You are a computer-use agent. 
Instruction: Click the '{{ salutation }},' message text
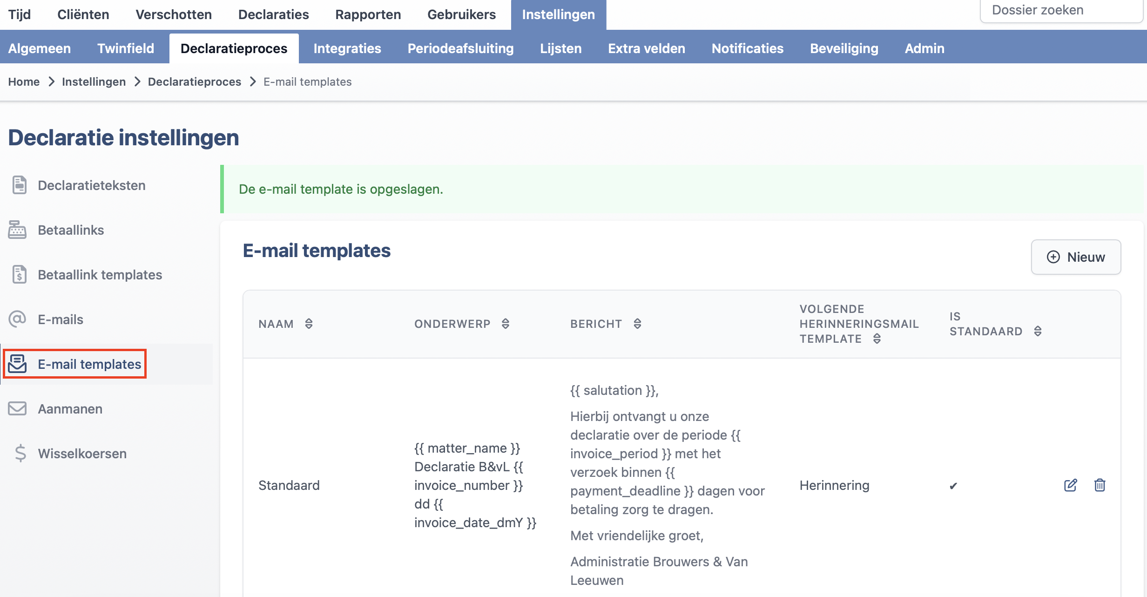(614, 390)
